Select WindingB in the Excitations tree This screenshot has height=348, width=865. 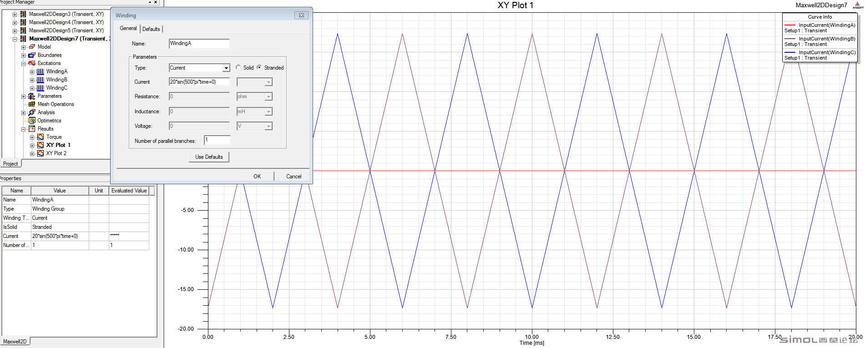point(56,80)
